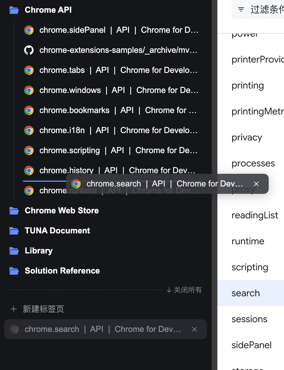
Task: Open the processes API link
Action: pos(253,163)
